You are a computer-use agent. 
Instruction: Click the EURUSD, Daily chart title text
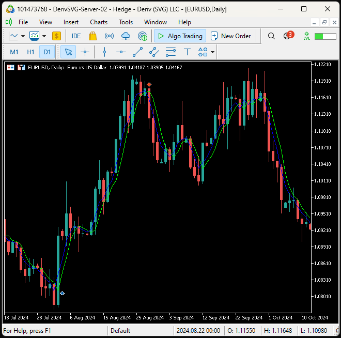[46, 67]
